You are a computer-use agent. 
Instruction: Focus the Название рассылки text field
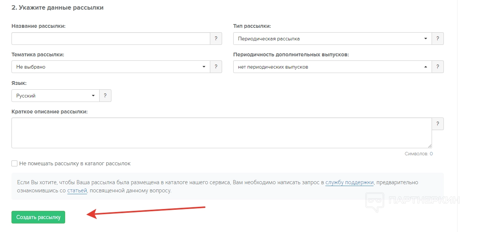coord(111,39)
